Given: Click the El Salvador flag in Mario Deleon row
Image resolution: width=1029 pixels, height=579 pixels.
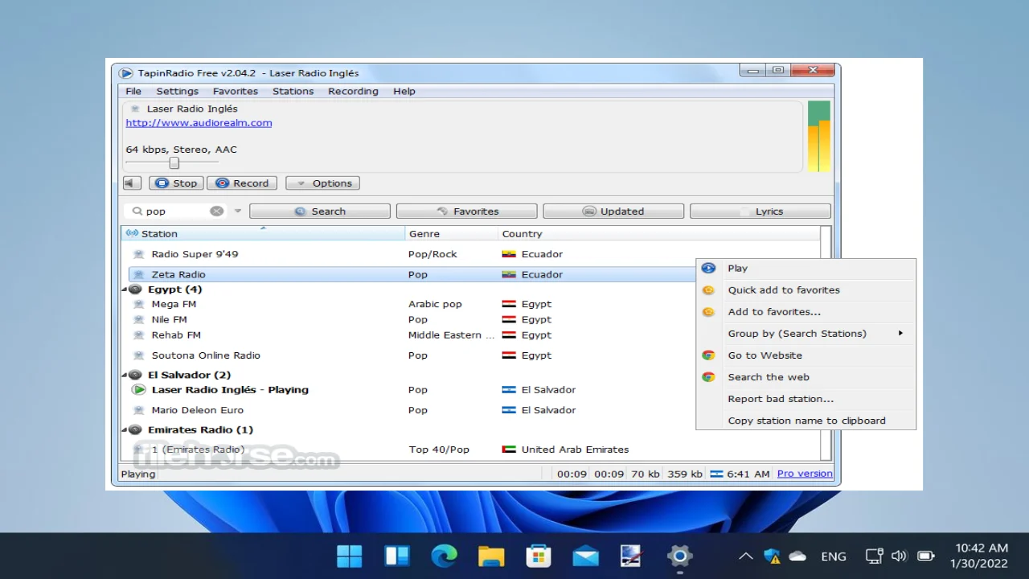Looking at the screenshot, I should pos(509,410).
